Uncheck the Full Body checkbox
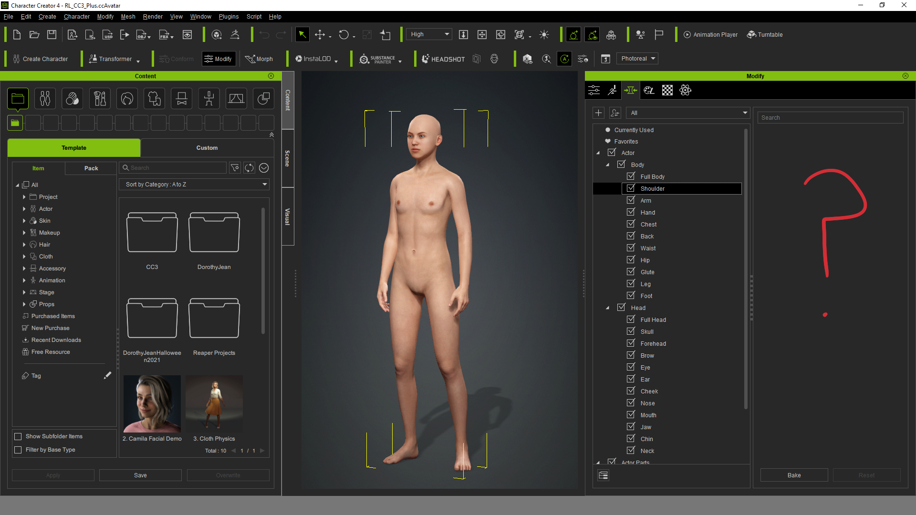Image resolution: width=916 pixels, height=515 pixels. [631, 176]
